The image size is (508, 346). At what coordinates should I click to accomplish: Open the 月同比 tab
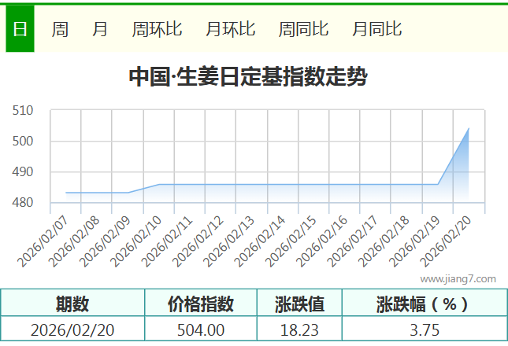[x=376, y=29]
